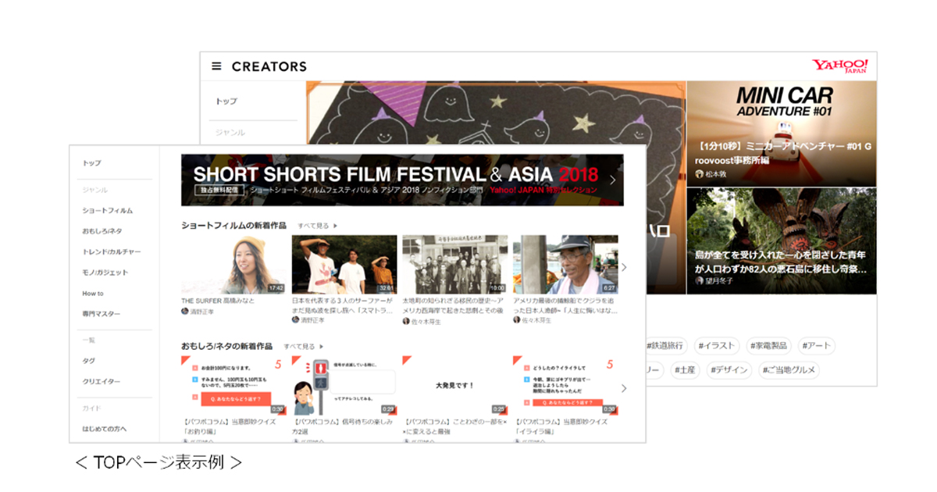Click the 望月冬子 creator avatar
Image resolution: width=937 pixels, height=492 pixels.
(700, 280)
